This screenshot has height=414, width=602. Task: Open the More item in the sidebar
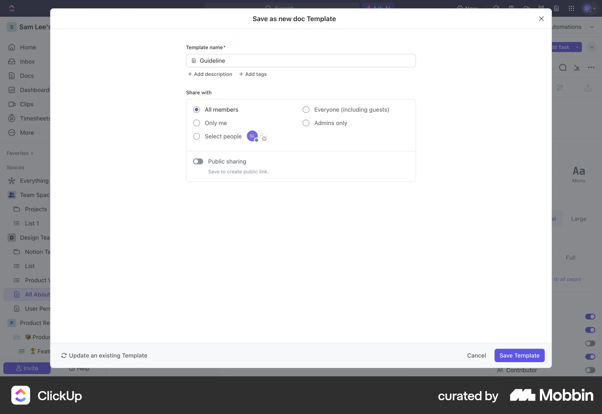pos(12,132)
